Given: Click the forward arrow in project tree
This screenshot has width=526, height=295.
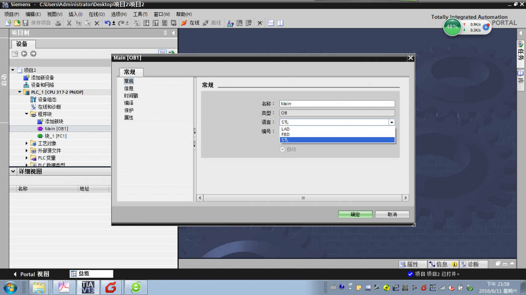Looking at the screenshot, I should pyautogui.click(x=33, y=54).
